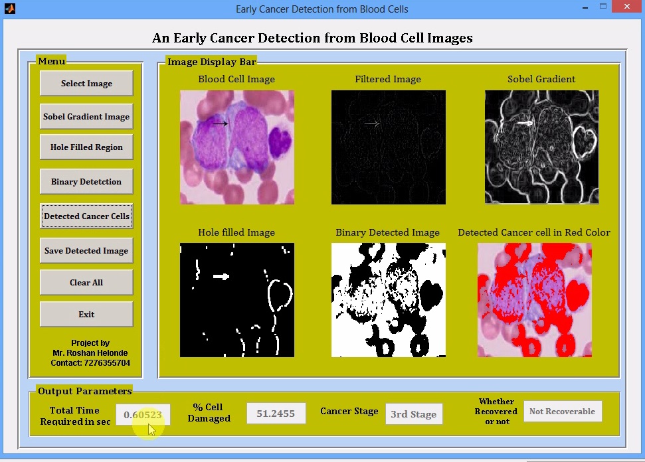Select the Total Time Required field showing 0.60523
Screen dimensions: 645x462
[143, 414]
